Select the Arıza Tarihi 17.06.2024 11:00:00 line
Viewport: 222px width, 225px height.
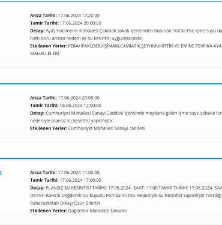coord(65,172)
